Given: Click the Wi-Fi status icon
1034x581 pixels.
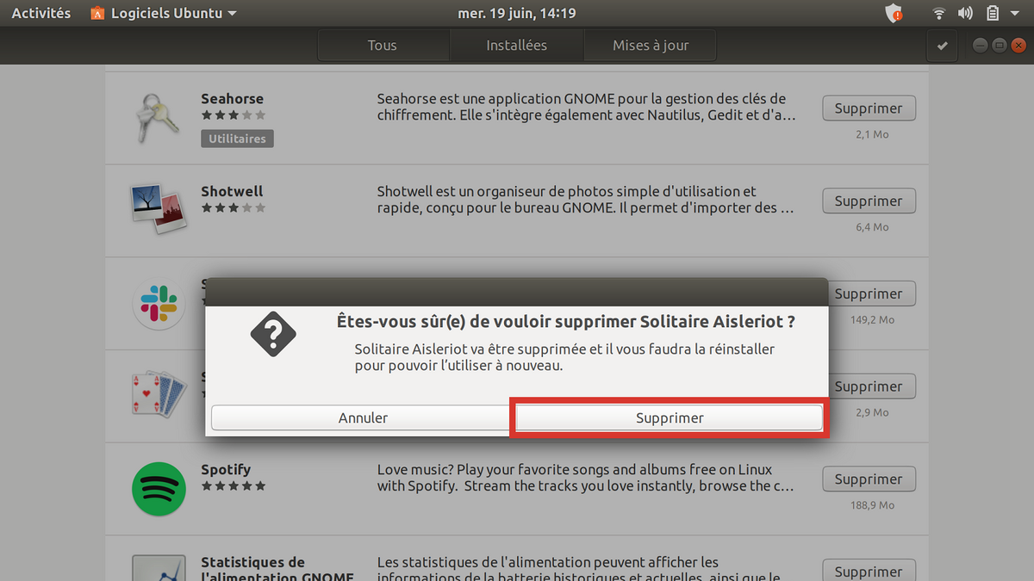Looking at the screenshot, I should [x=939, y=14].
